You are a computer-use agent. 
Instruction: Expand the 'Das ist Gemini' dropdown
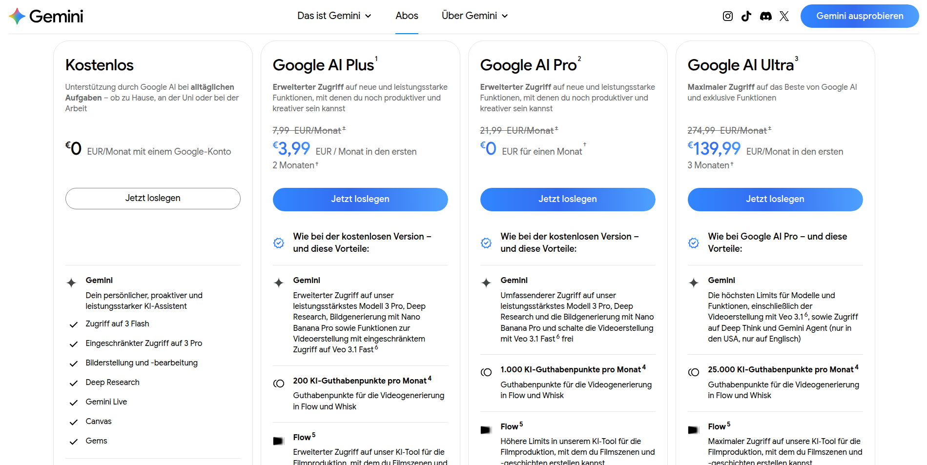[334, 16]
